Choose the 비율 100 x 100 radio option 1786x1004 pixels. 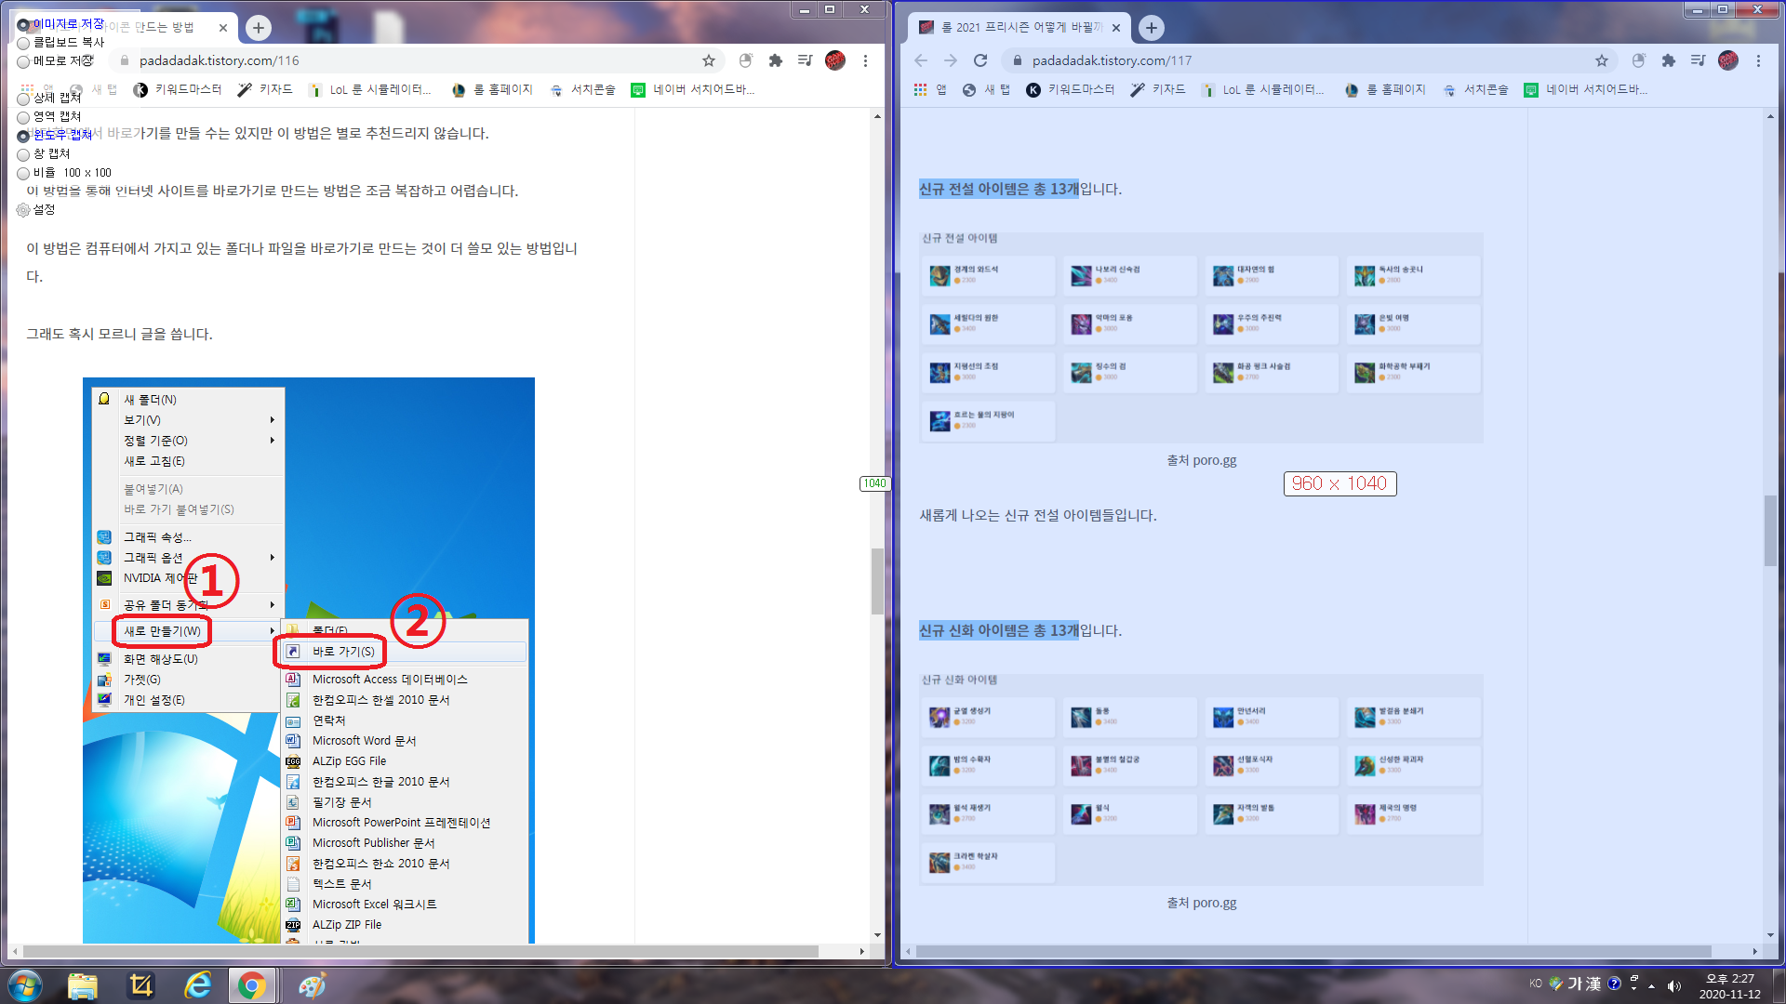pos(23,173)
